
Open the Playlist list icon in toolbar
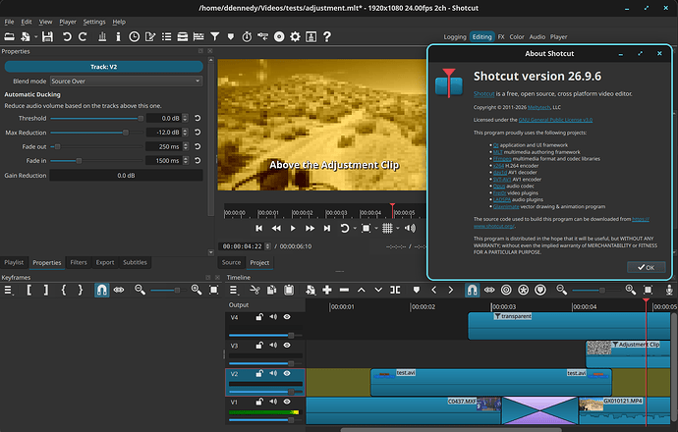click(166, 36)
